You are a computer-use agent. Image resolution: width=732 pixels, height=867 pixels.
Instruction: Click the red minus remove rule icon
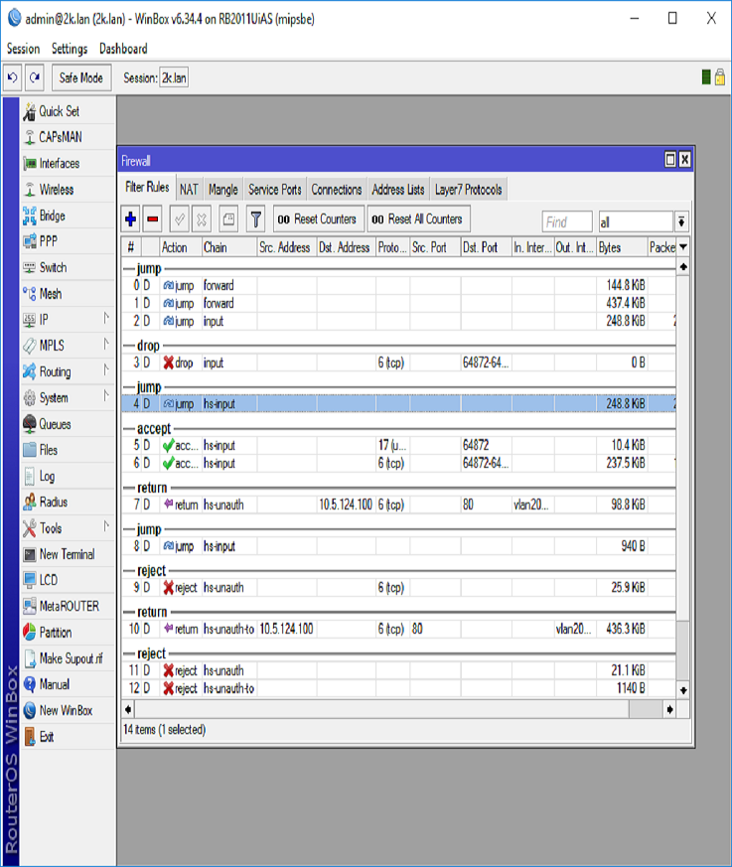(153, 219)
